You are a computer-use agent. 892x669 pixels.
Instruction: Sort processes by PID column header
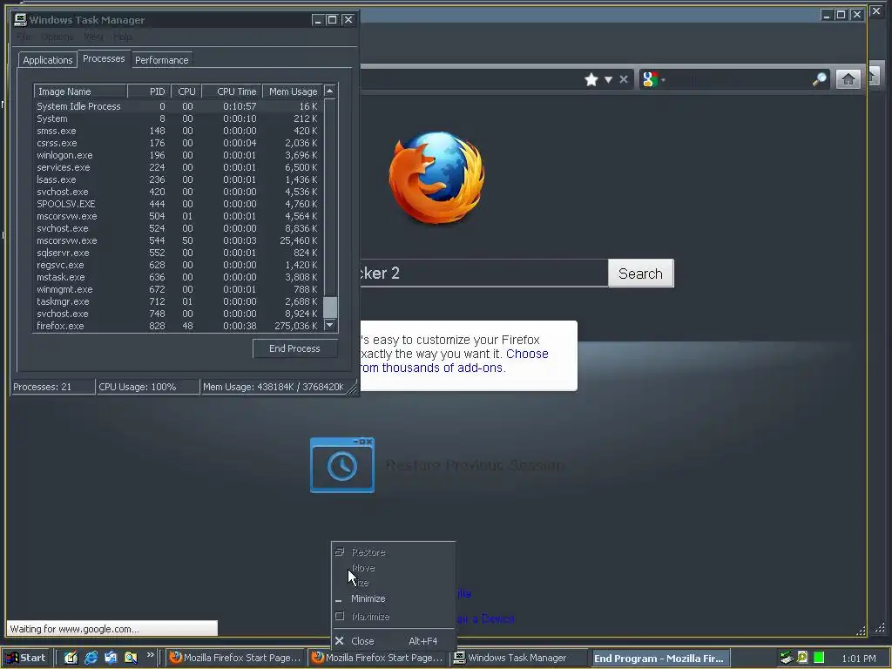click(x=149, y=91)
